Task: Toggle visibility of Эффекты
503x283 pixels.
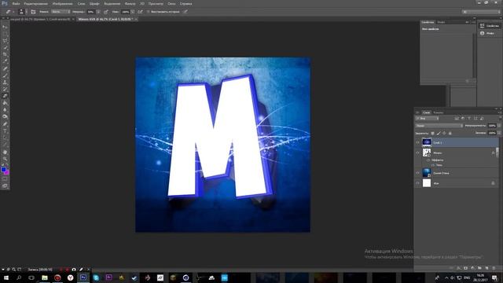Action: point(428,160)
